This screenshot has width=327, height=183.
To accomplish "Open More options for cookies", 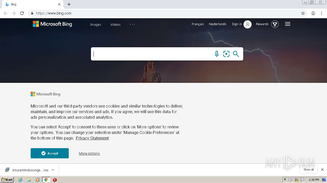I will tap(89, 154).
